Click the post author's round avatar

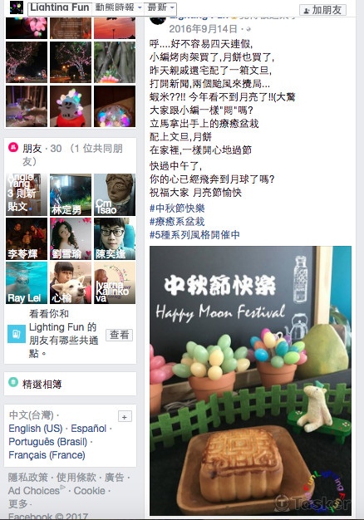(x=158, y=18)
